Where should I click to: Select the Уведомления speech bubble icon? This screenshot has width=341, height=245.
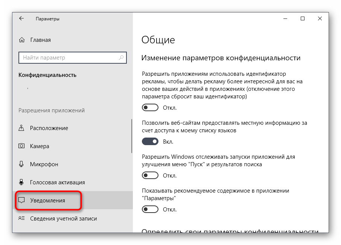(x=21, y=200)
